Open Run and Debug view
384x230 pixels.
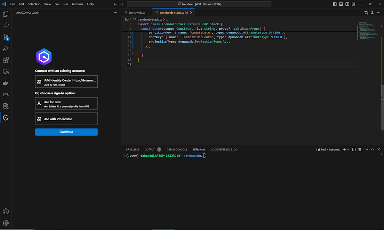tap(6, 48)
